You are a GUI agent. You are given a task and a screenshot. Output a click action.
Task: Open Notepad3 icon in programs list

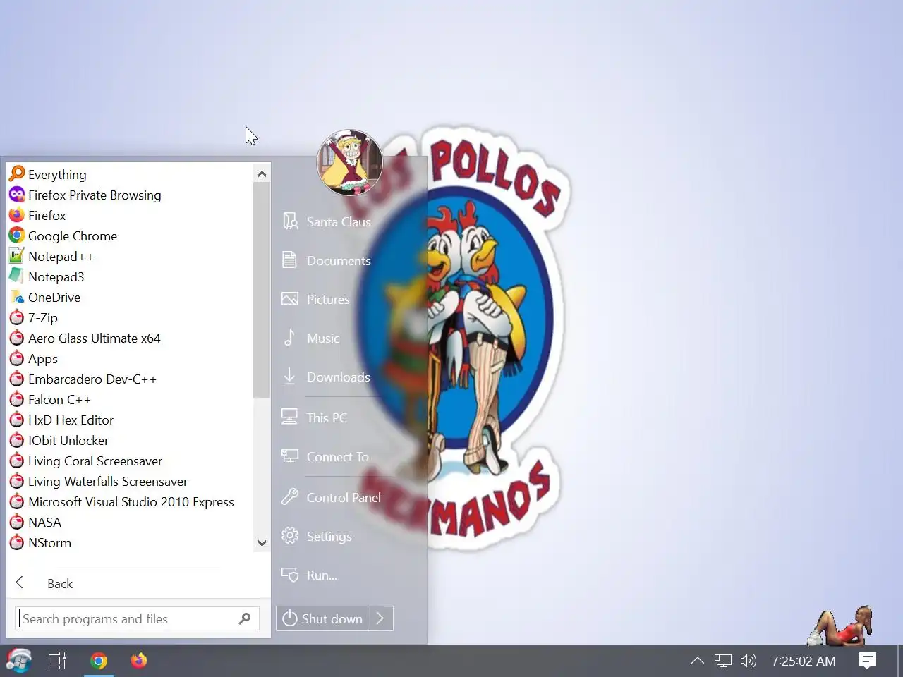click(x=17, y=276)
